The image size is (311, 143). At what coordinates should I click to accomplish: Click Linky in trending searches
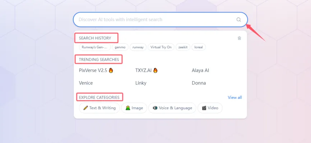141,83
